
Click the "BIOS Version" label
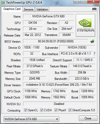(x=12, y=42)
